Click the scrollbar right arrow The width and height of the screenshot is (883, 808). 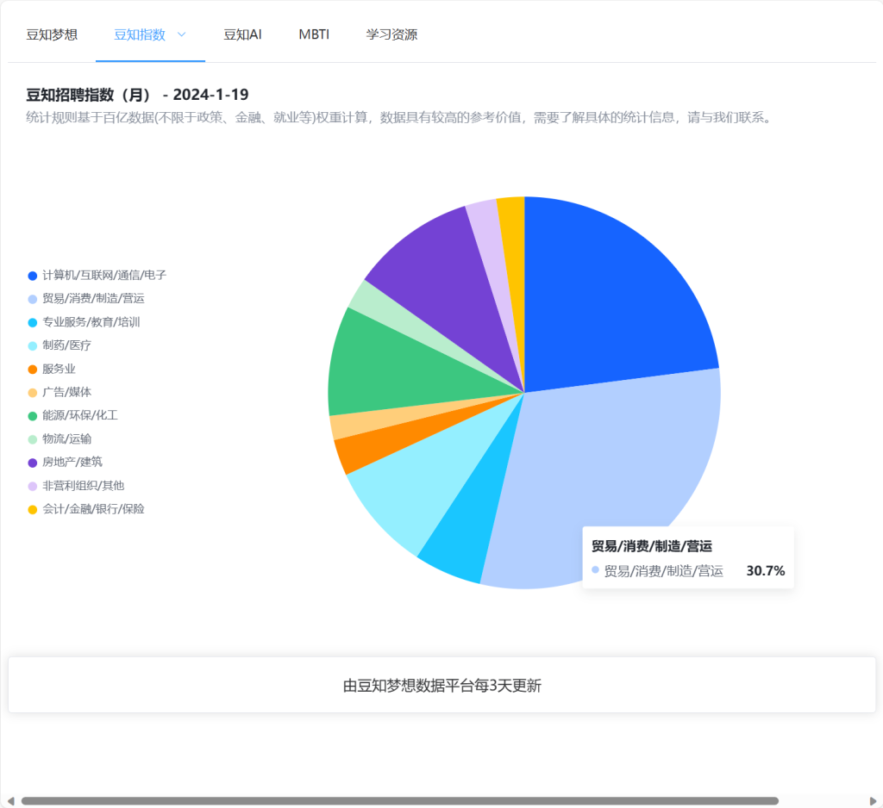[x=873, y=801]
